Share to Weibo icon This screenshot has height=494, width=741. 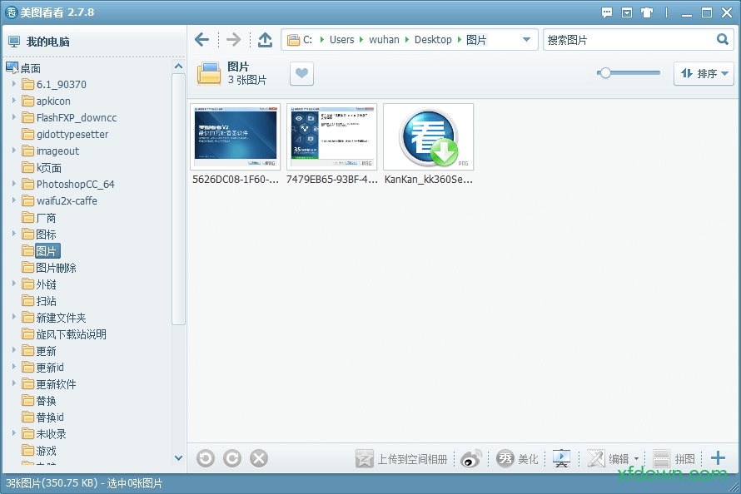[x=471, y=458]
